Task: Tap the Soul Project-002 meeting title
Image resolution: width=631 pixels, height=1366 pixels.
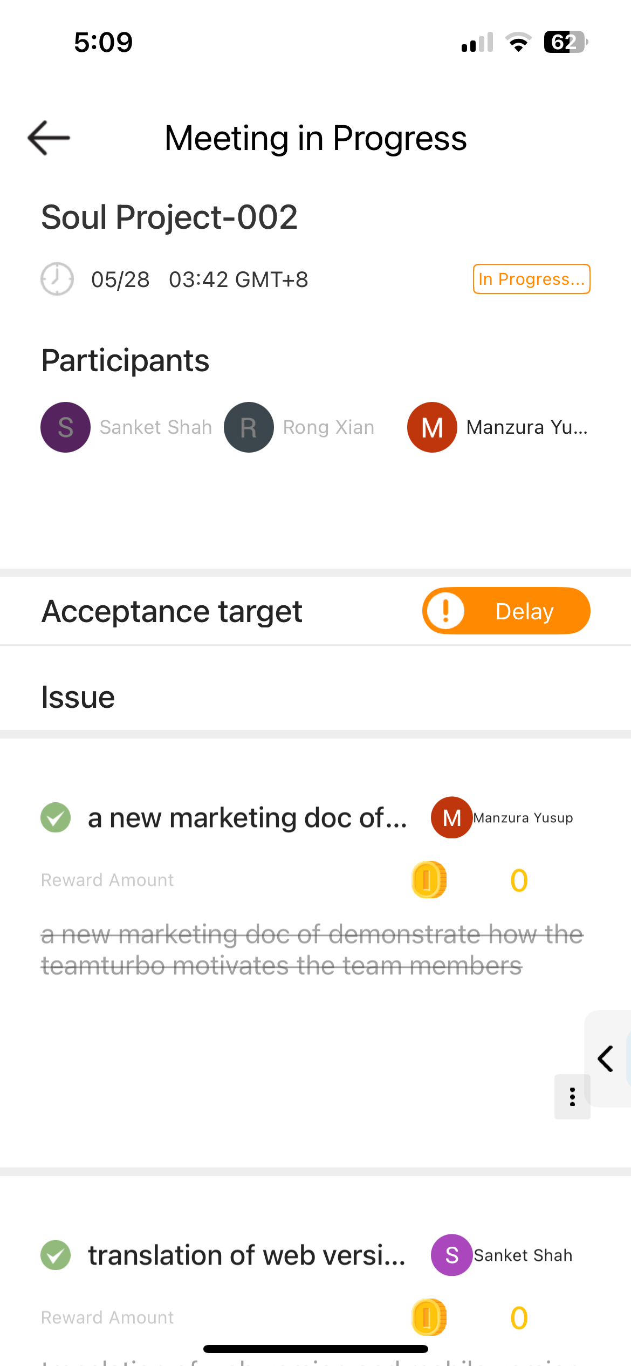Action: (169, 217)
